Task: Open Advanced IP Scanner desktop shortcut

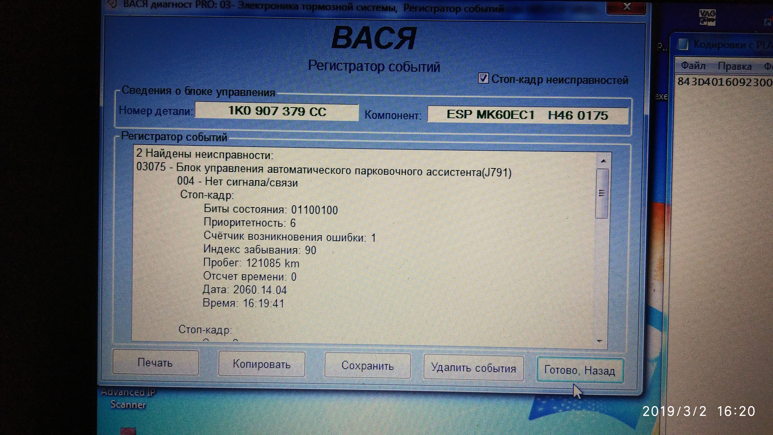Action: [128, 398]
